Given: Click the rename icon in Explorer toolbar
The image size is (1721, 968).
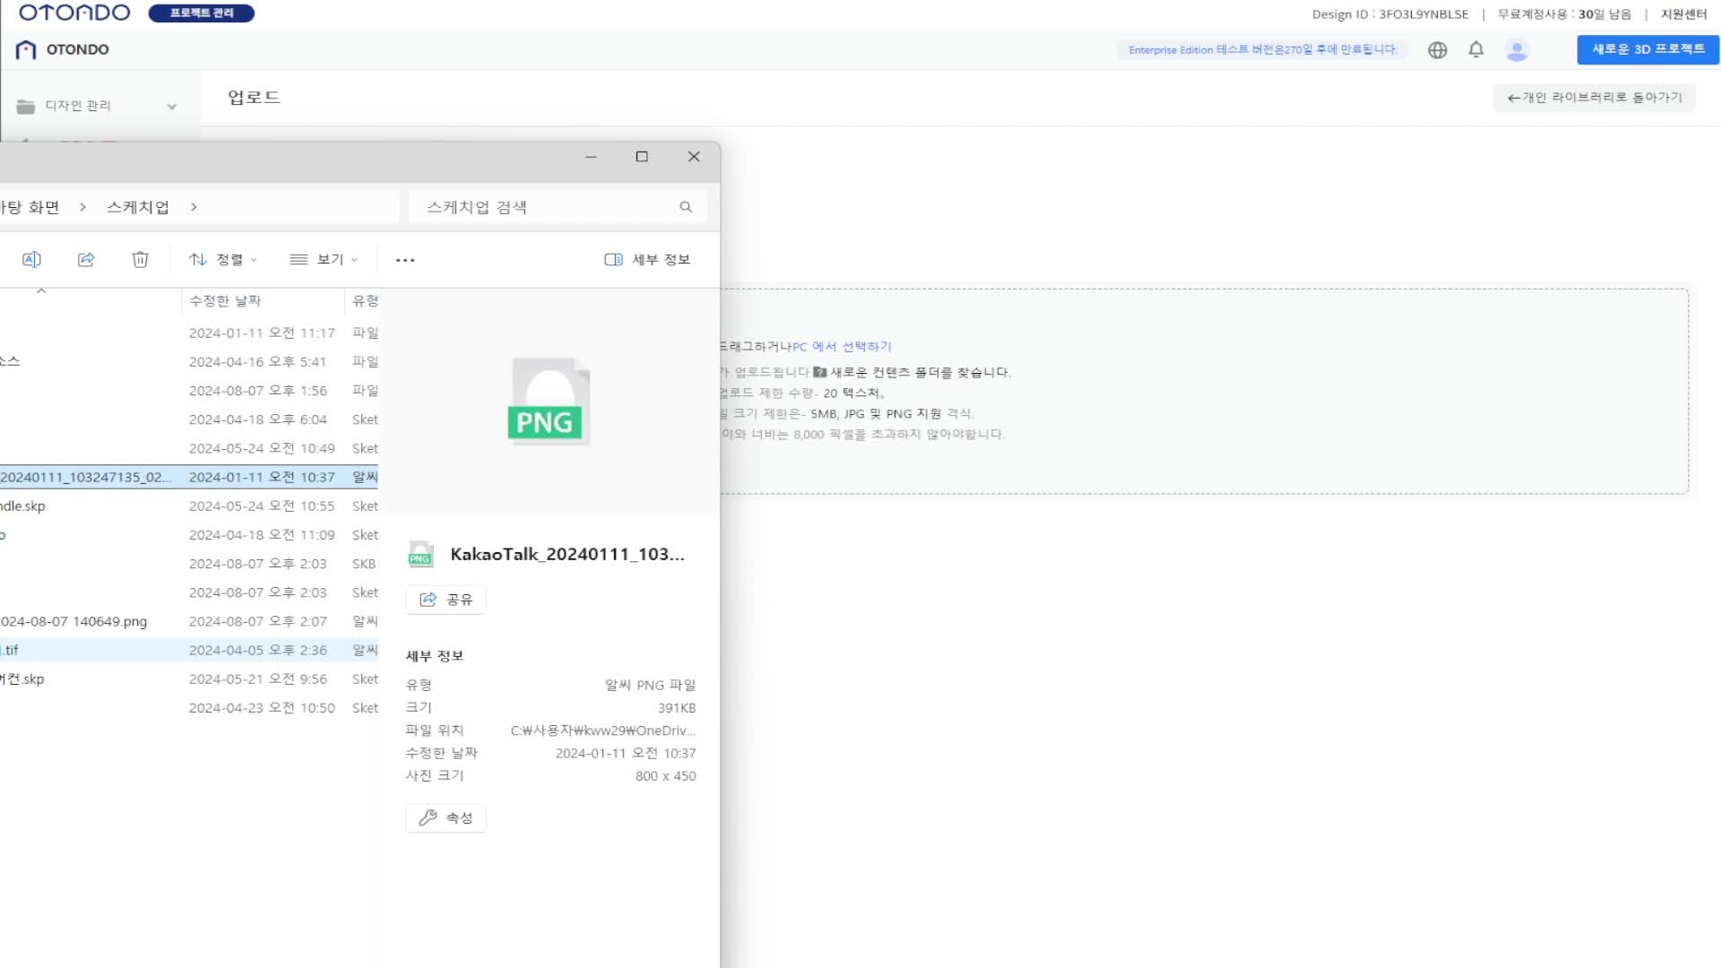Looking at the screenshot, I should pos(31,259).
